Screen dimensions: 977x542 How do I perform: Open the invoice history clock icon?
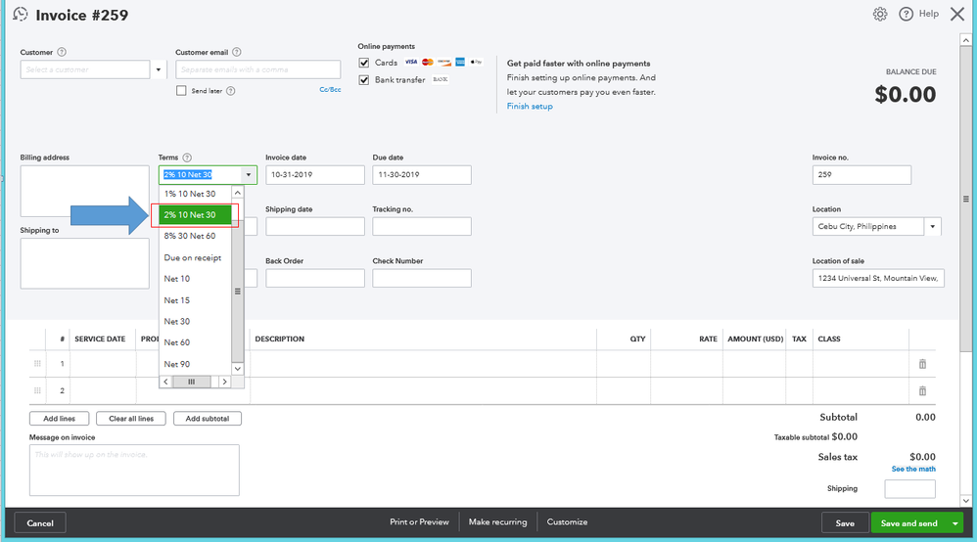click(x=21, y=14)
